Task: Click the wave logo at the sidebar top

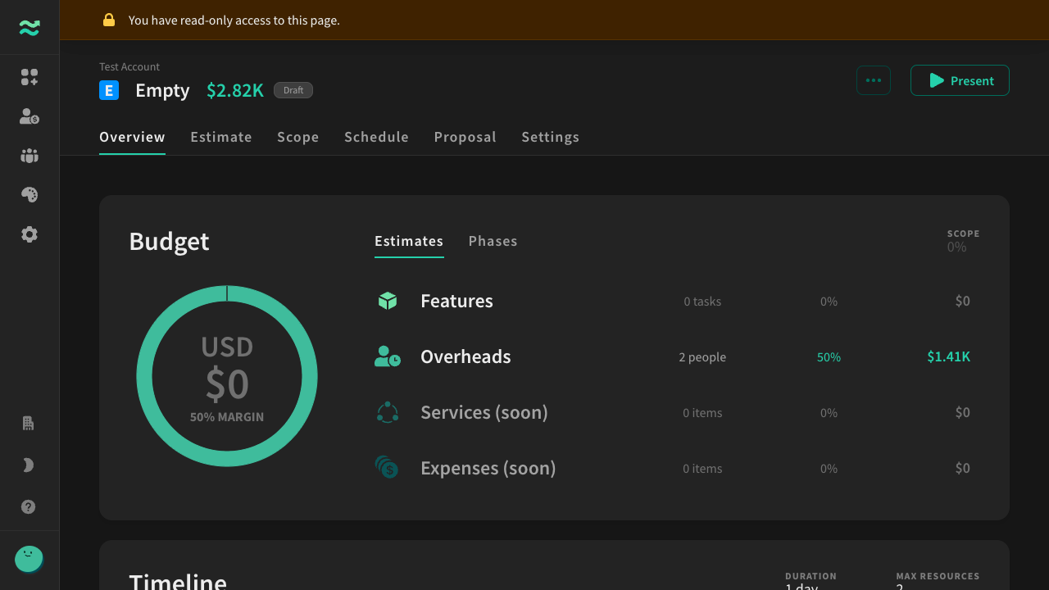Action: pos(30,28)
